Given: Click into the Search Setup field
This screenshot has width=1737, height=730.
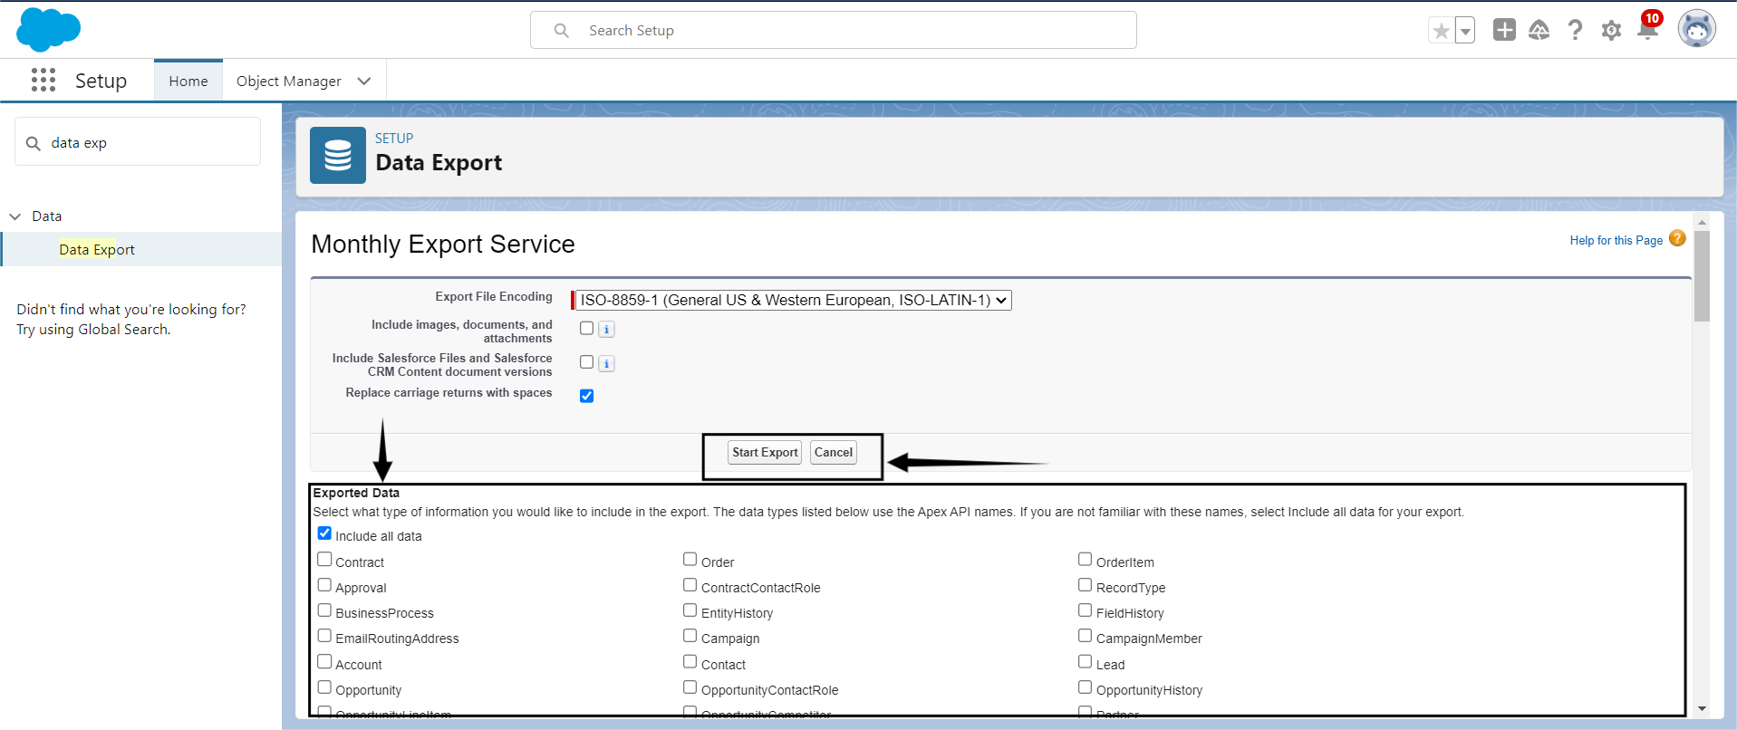Looking at the screenshot, I should (x=834, y=30).
